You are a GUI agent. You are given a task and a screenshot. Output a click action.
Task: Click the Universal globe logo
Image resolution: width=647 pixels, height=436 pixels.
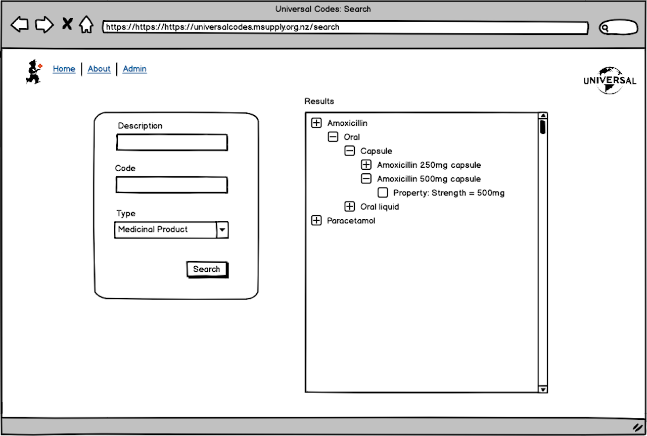[609, 80]
